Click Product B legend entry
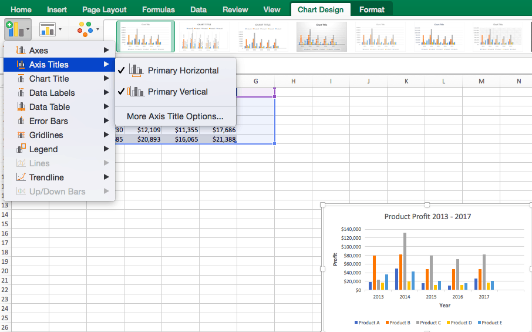The image size is (532, 332). tap(398, 323)
